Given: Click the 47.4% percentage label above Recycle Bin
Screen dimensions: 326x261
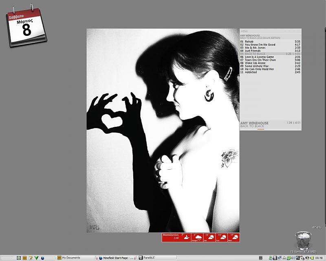Looking at the screenshot, I should click(x=316, y=228).
